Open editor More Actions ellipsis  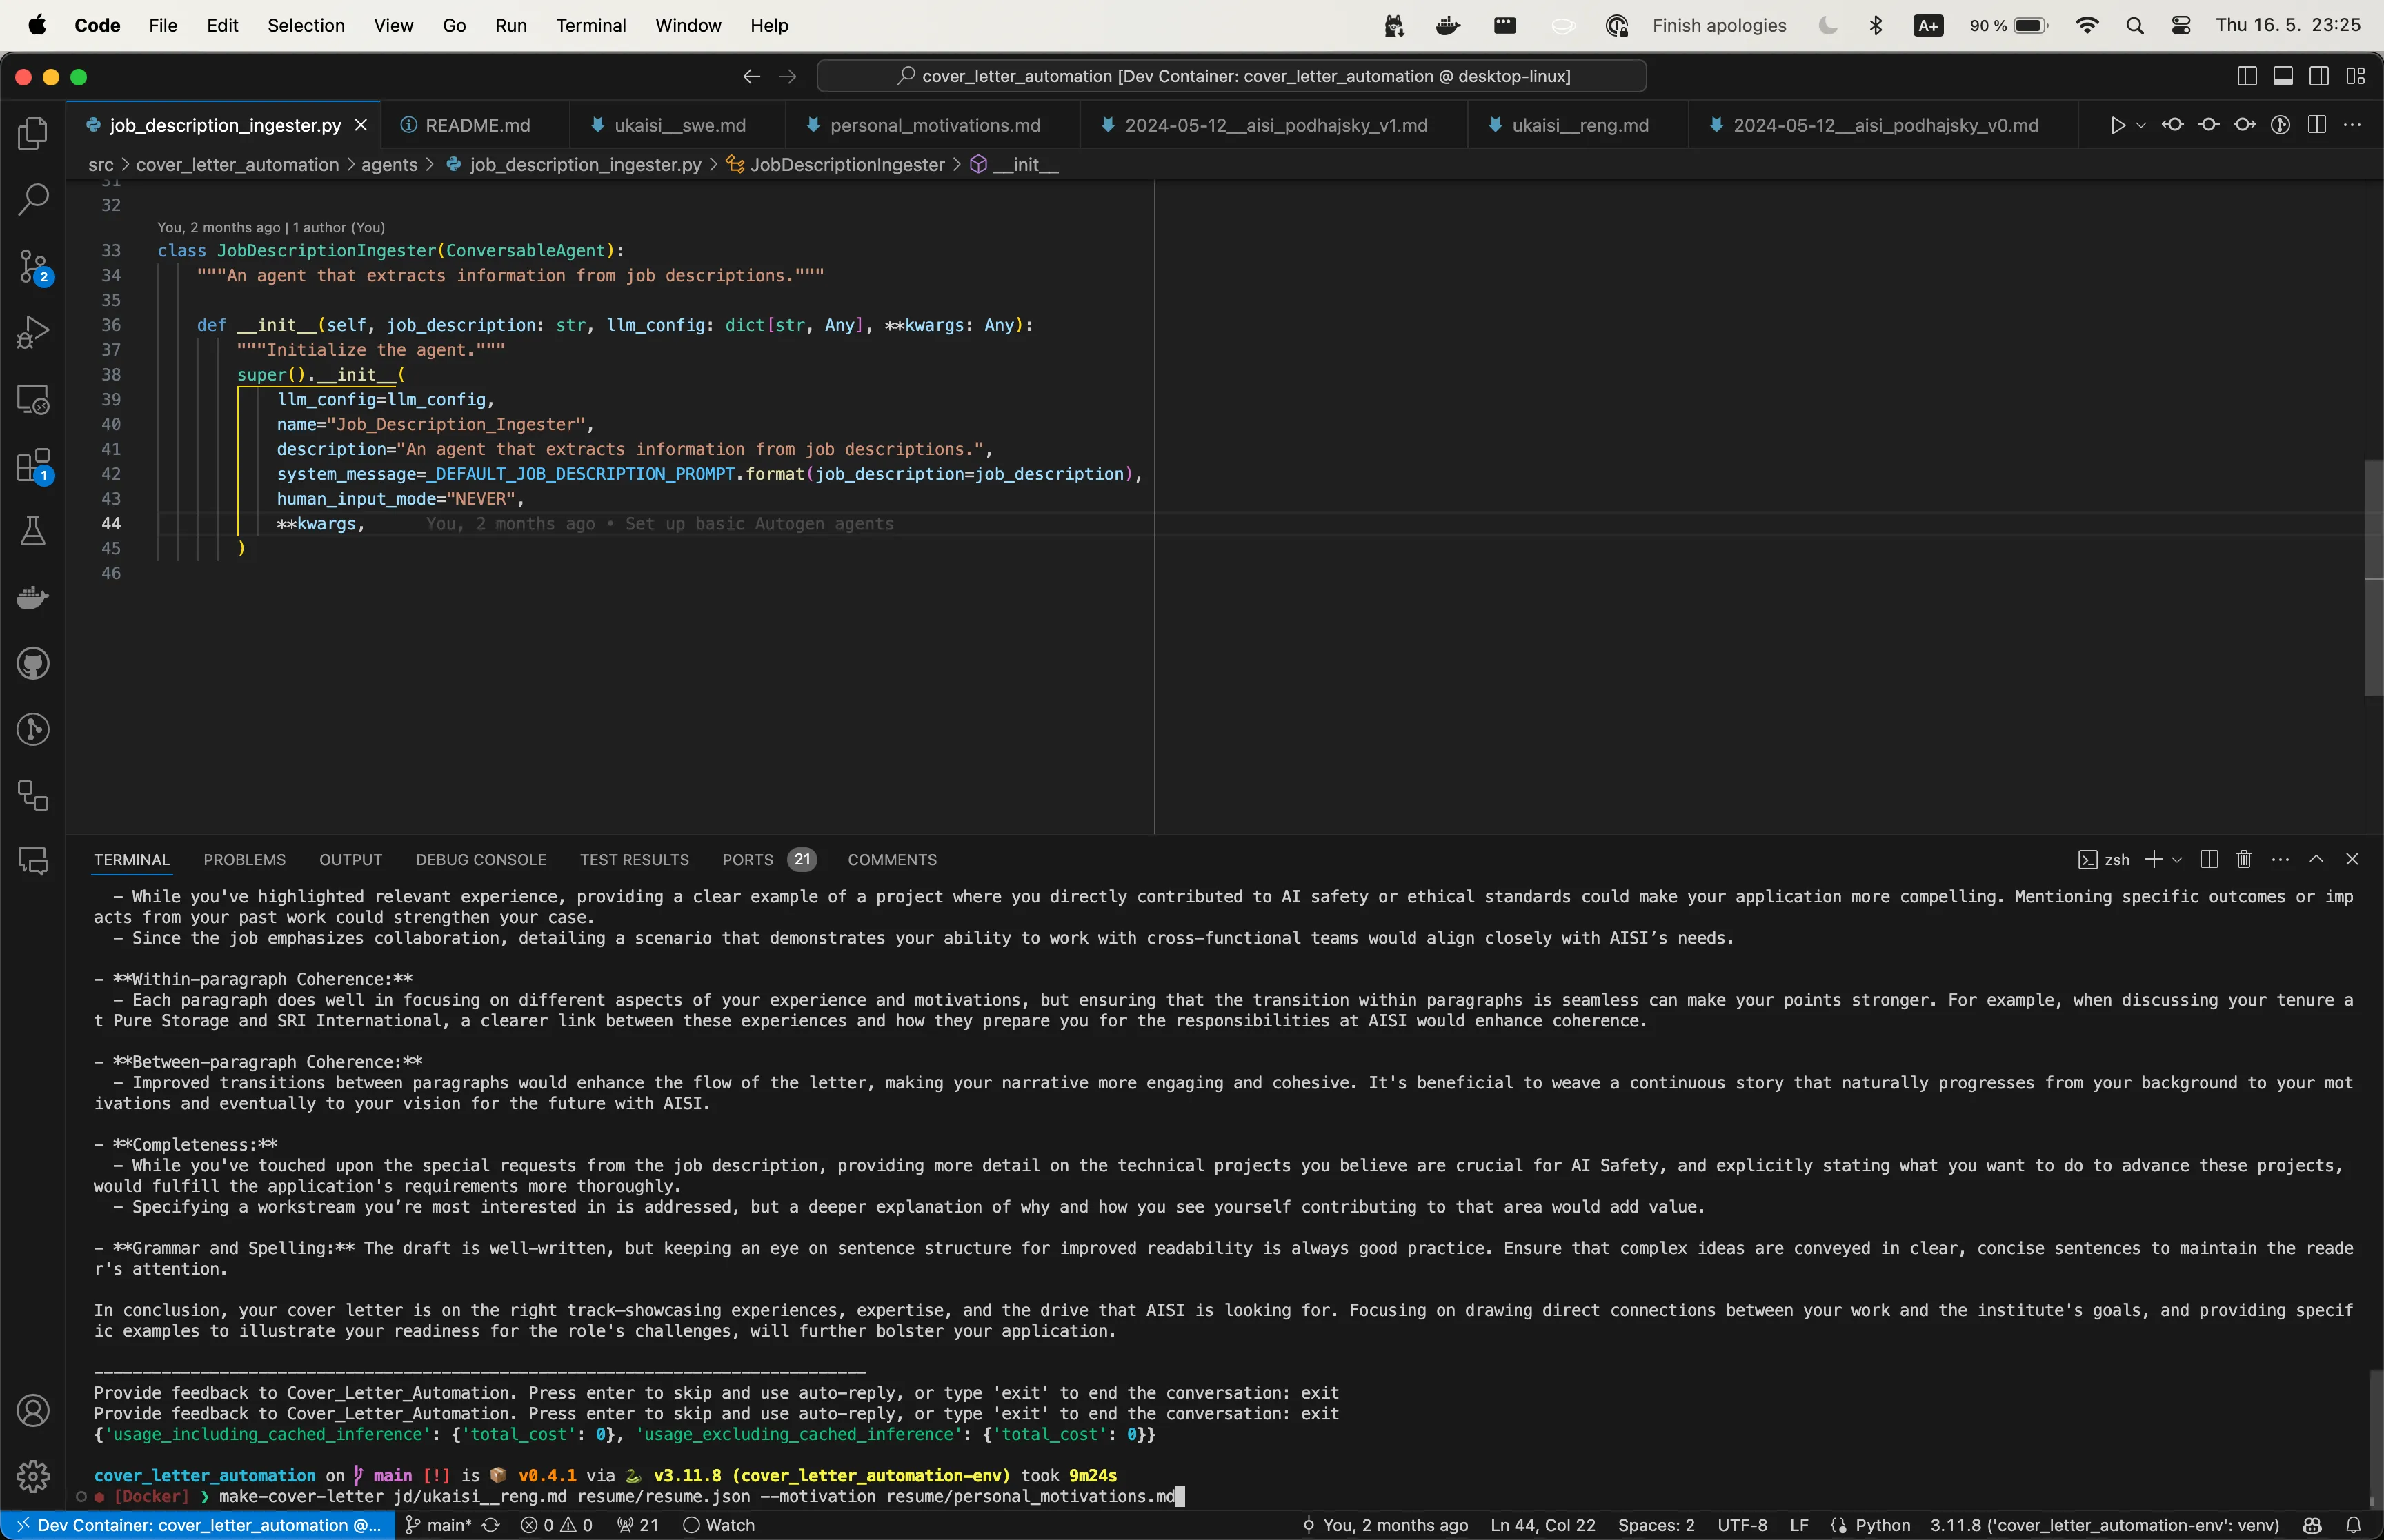click(2353, 125)
